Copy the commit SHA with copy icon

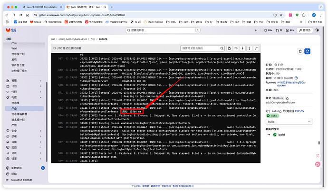[x=287, y=98]
